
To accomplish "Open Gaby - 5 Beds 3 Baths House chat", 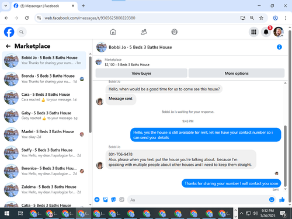I will [x=44, y=116].
